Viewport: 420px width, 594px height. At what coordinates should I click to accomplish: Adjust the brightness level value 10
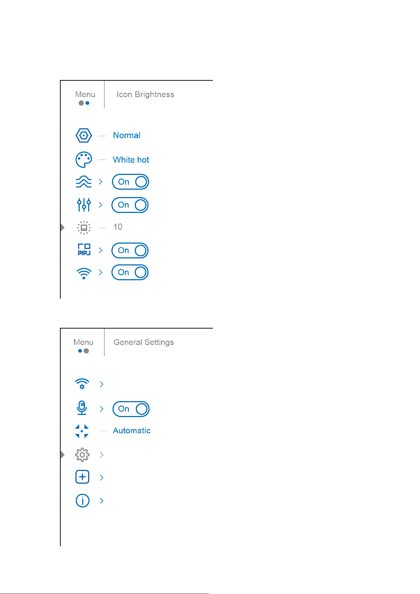(x=118, y=227)
